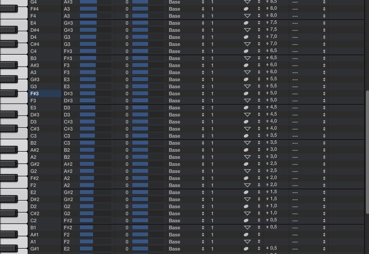The width and height of the screenshot is (369, 254).
Task: Open the Base group dropdown in the F#3 row
Action: point(186,93)
